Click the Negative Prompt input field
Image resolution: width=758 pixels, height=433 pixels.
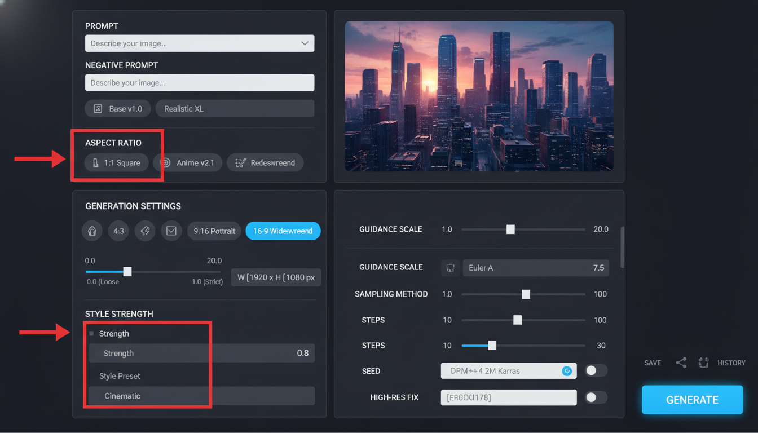[x=199, y=82]
